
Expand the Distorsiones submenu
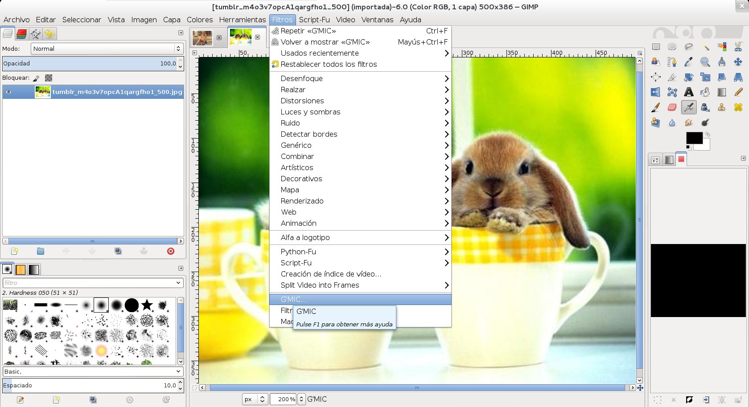click(360, 101)
